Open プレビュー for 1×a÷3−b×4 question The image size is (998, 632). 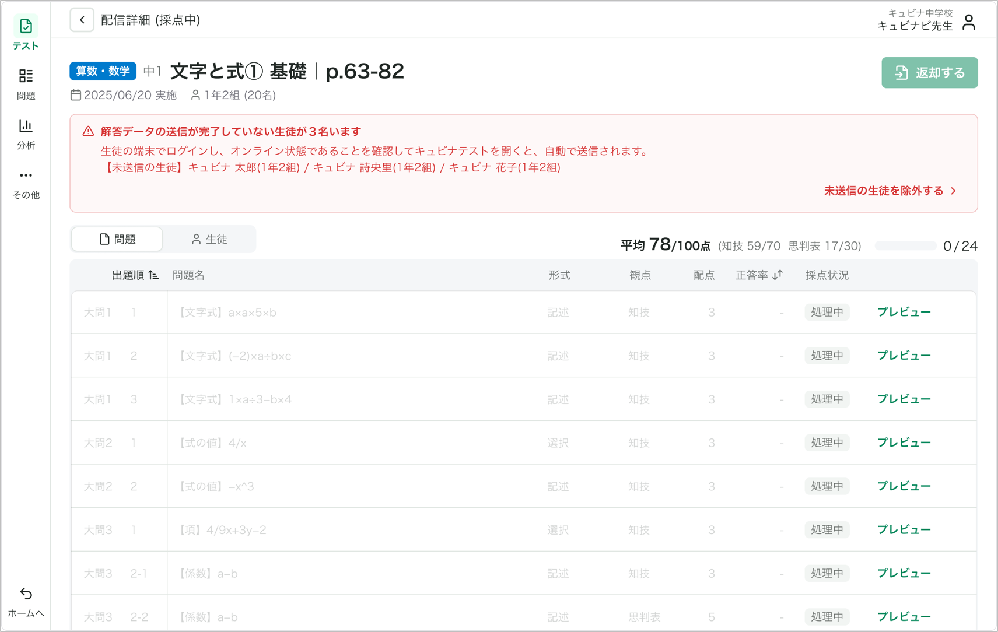click(904, 399)
